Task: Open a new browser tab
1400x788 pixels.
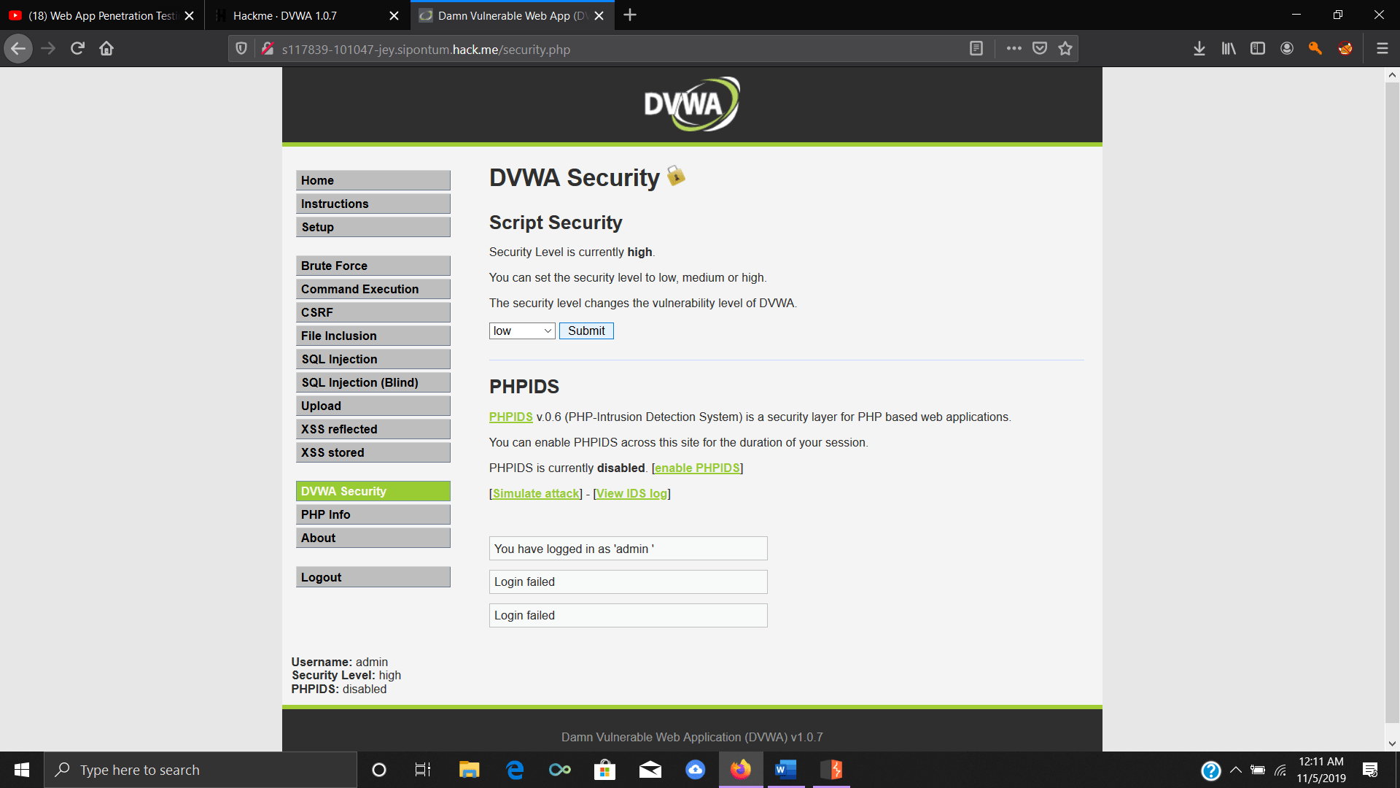Action: [x=630, y=15]
